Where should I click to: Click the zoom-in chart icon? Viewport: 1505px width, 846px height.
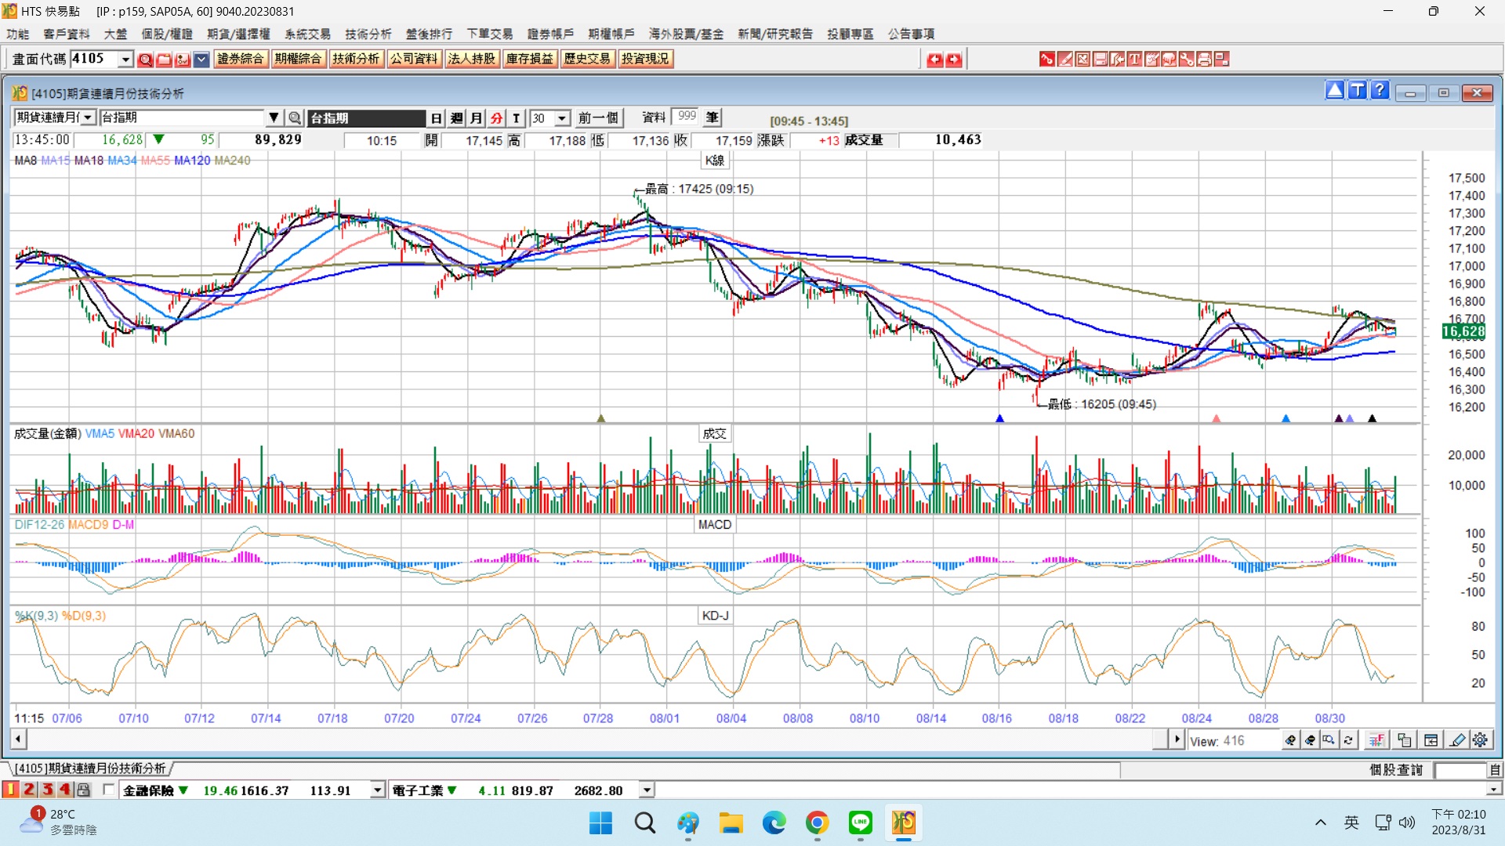point(1290,740)
